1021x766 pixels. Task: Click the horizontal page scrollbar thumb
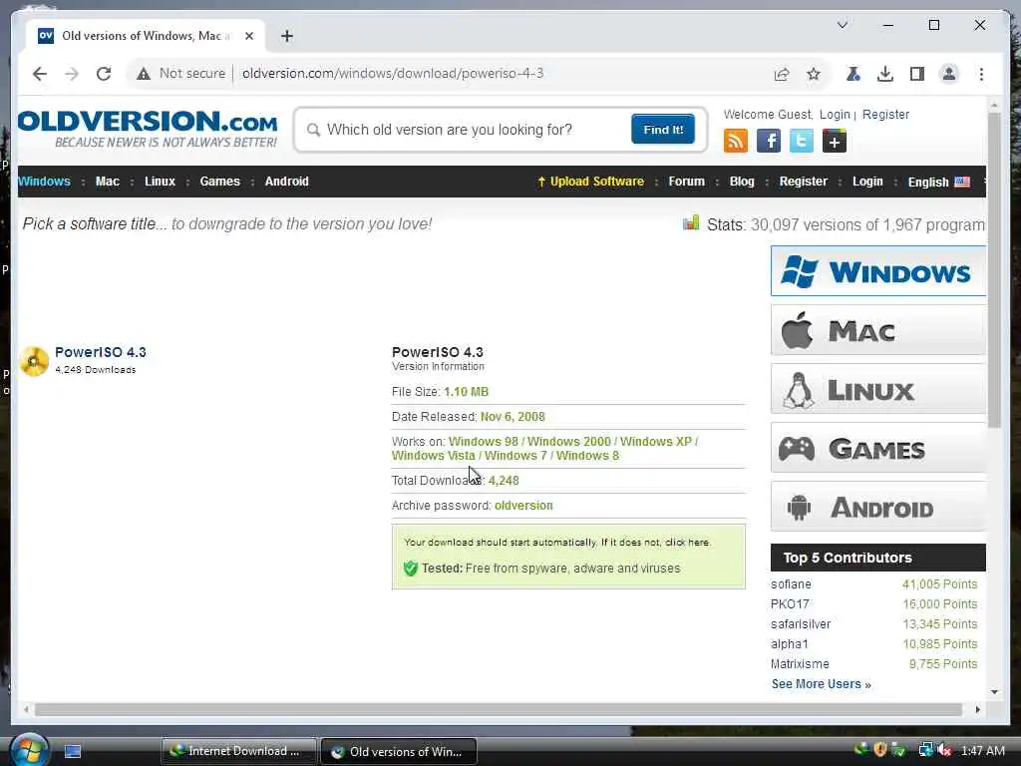pos(499,709)
